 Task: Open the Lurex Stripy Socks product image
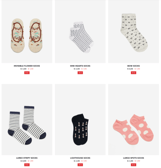pos(27,120)
